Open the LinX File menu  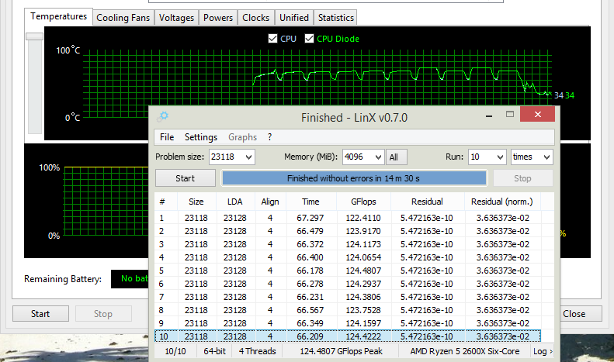[x=167, y=137]
